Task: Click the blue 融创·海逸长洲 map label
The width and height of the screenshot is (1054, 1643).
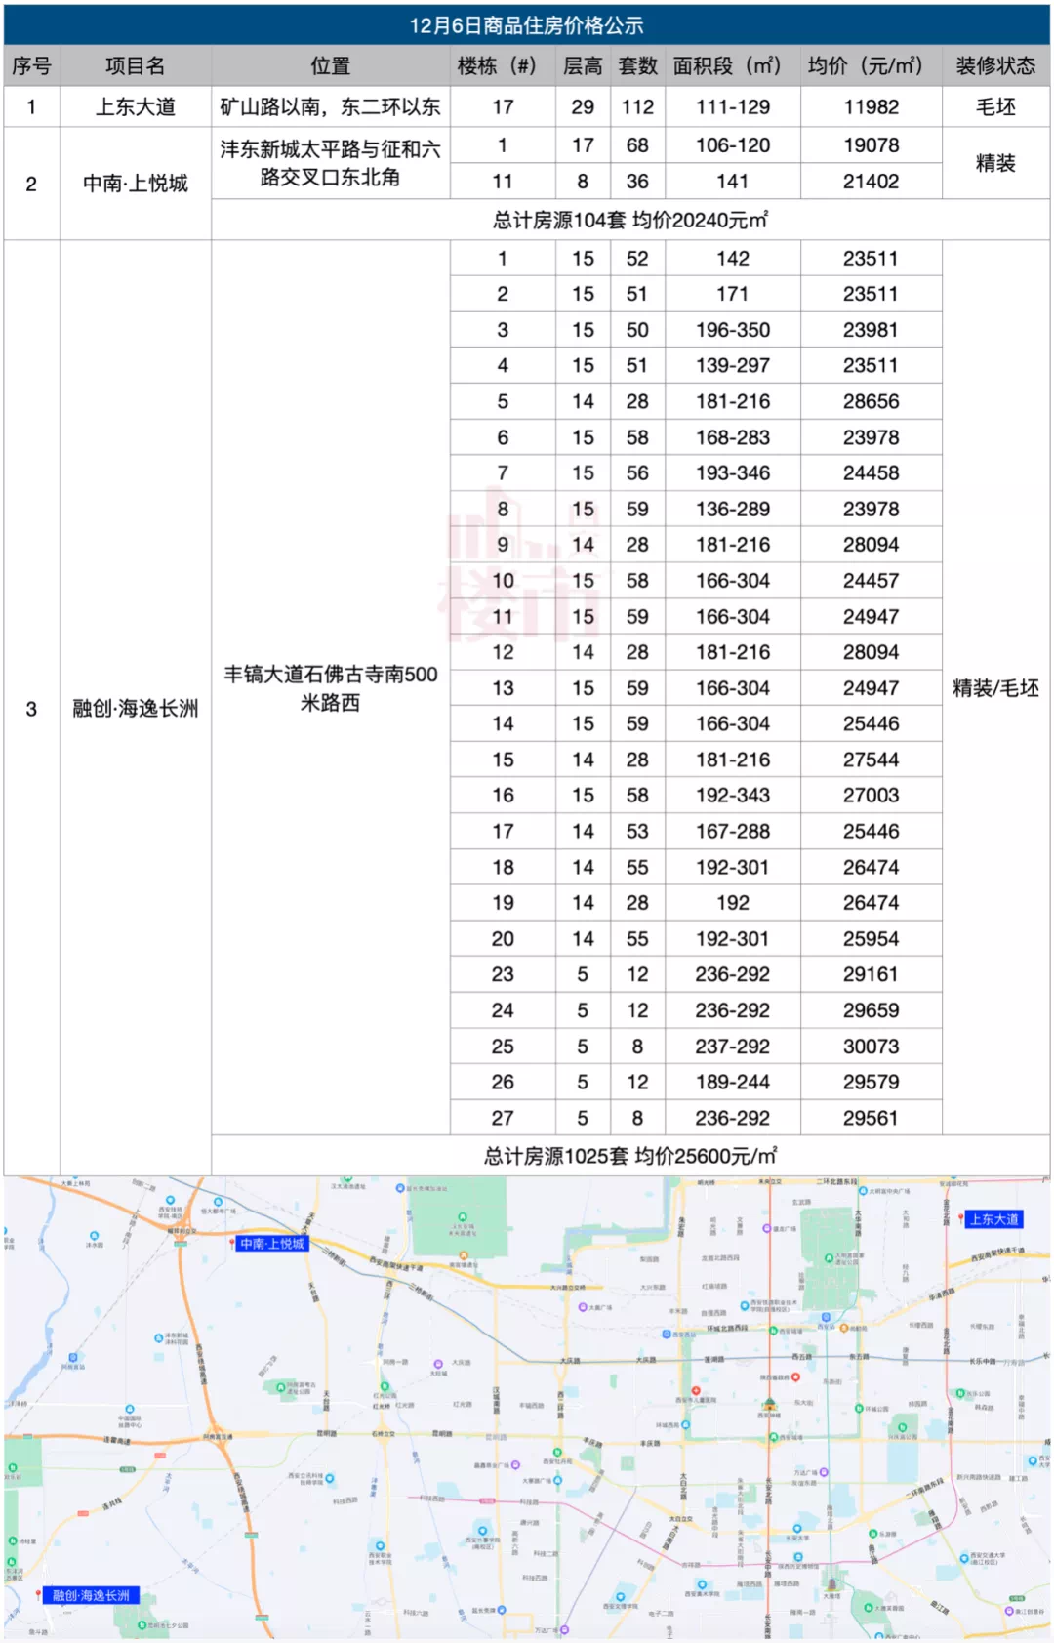Action: (x=91, y=1595)
